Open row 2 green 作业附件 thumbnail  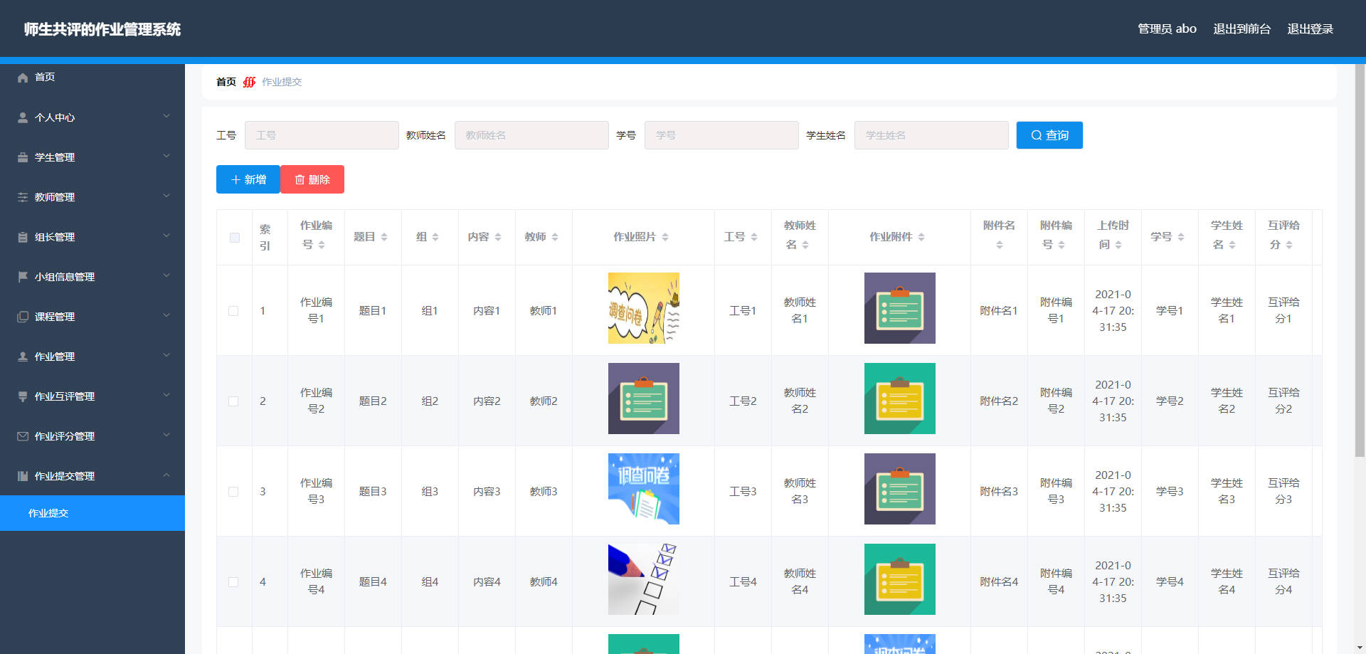900,399
